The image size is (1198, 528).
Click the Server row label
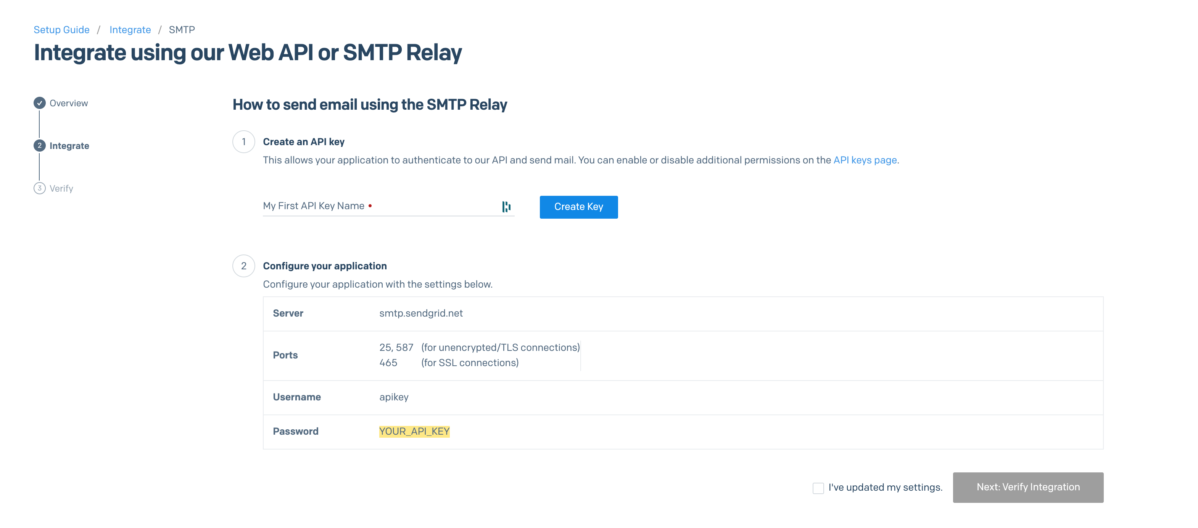pos(288,314)
